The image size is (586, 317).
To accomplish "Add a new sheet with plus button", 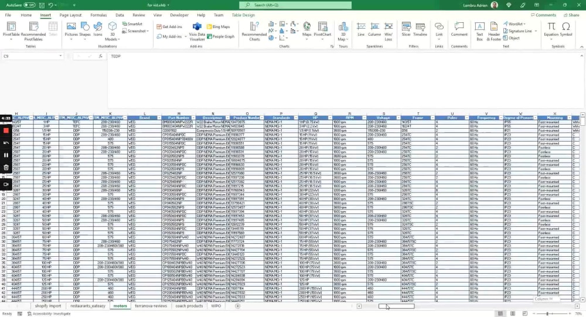I will pyautogui.click(x=238, y=306).
